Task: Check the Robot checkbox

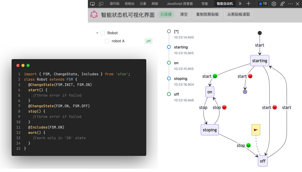Action: (103, 33)
